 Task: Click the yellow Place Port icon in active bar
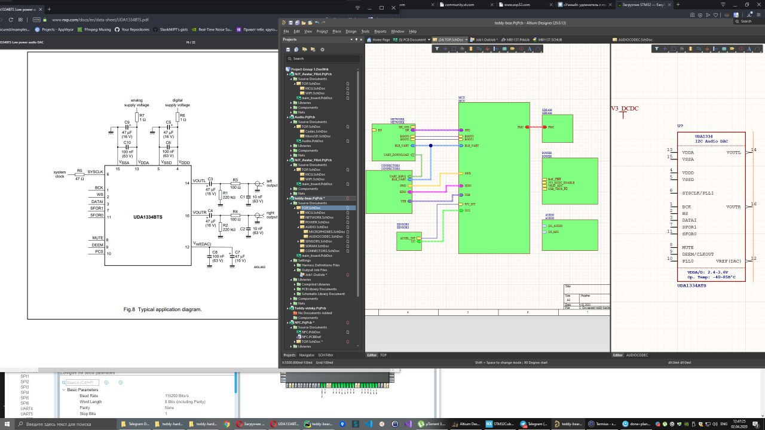(x=512, y=48)
